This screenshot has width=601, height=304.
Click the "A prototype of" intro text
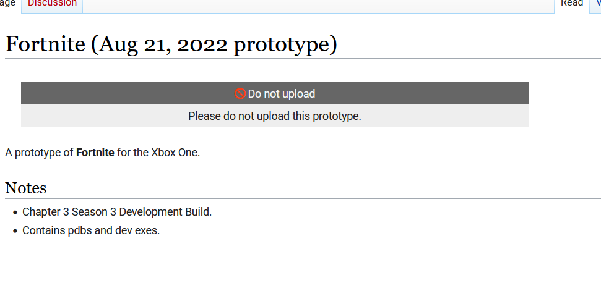click(39, 153)
